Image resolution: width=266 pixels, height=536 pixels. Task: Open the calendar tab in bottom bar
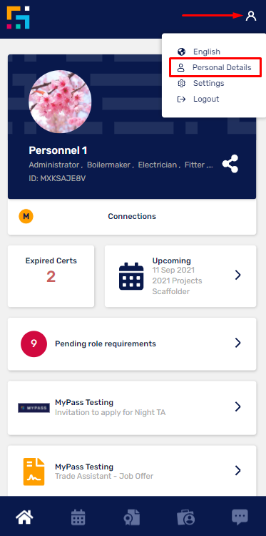coord(78,517)
